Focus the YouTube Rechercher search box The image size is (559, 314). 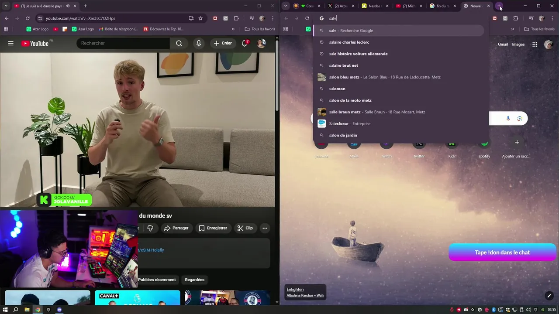click(123, 43)
